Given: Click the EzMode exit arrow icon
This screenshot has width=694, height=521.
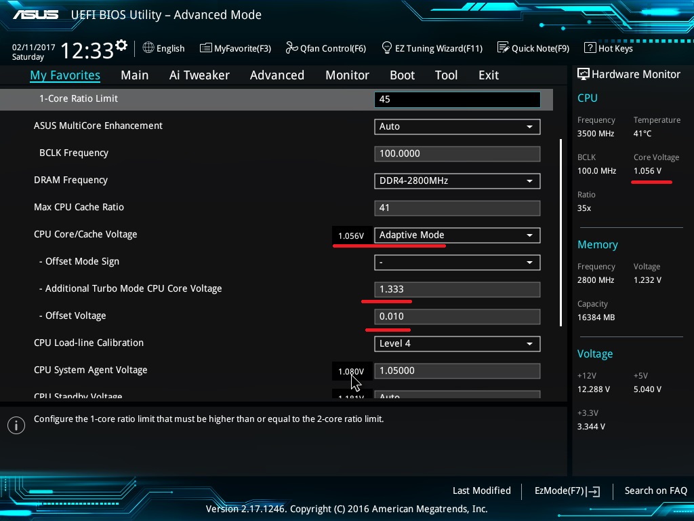Looking at the screenshot, I should pyautogui.click(x=593, y=491).
